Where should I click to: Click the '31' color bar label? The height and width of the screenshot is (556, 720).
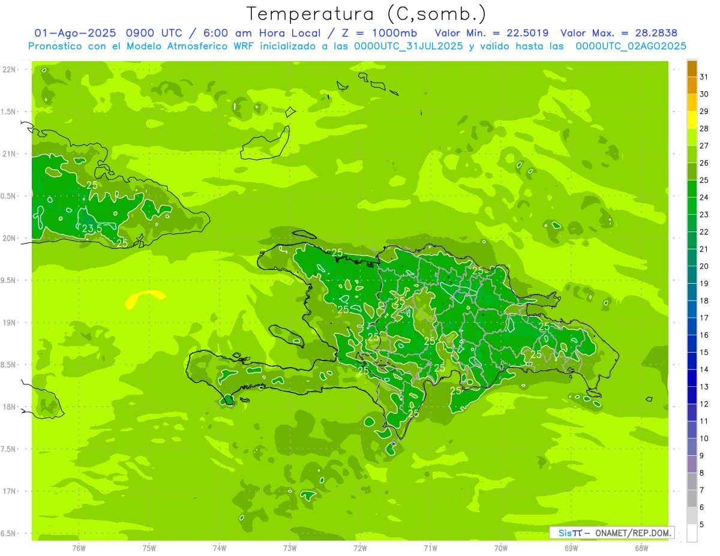point(704,77)
